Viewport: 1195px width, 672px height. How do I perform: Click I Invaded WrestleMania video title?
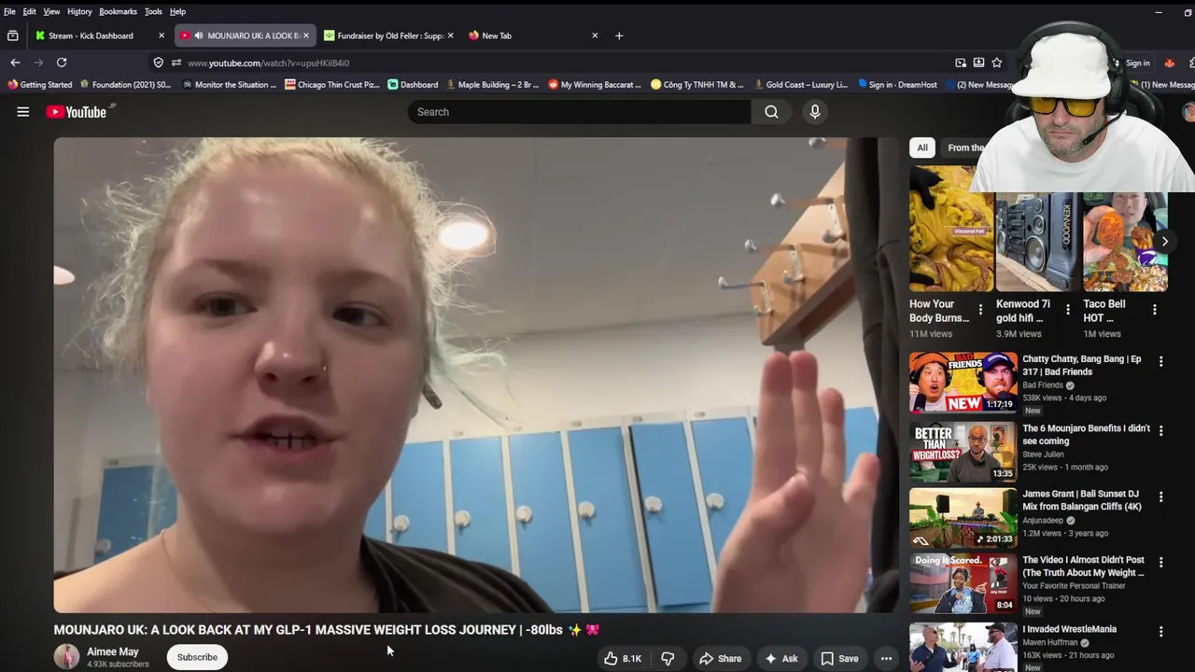[x=1069, y=629]
